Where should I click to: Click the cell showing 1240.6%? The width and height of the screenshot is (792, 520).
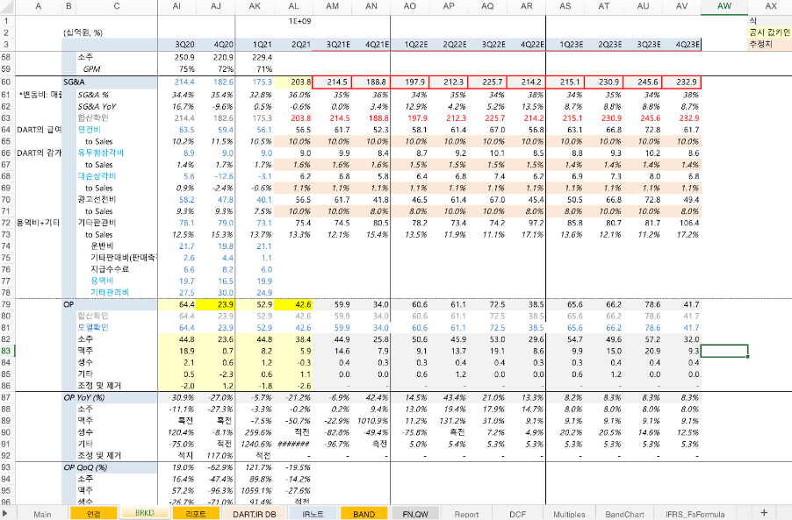point(255,445)
